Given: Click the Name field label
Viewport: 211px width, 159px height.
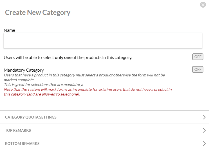Looking at the screenshot, I should (9, 30).
